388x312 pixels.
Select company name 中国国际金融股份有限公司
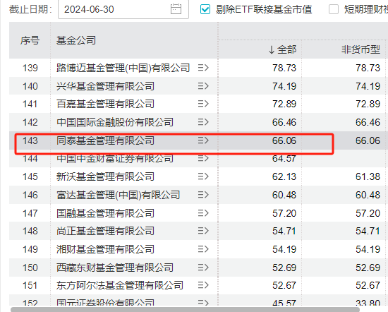click(115, 122)
